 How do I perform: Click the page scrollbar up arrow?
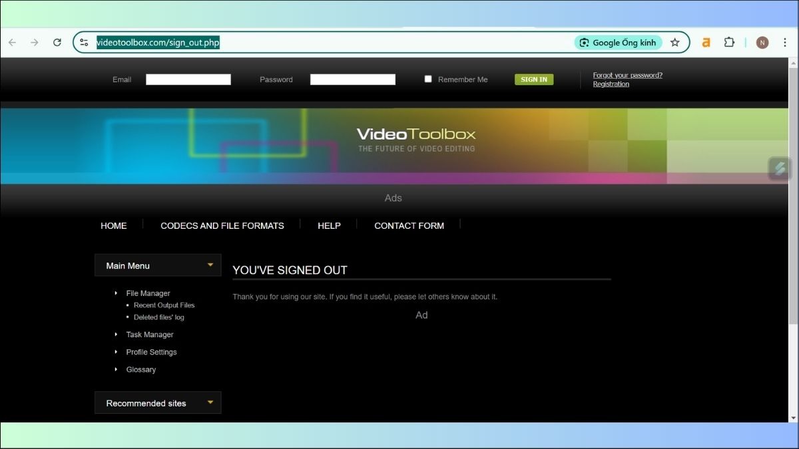pos(793,63)
